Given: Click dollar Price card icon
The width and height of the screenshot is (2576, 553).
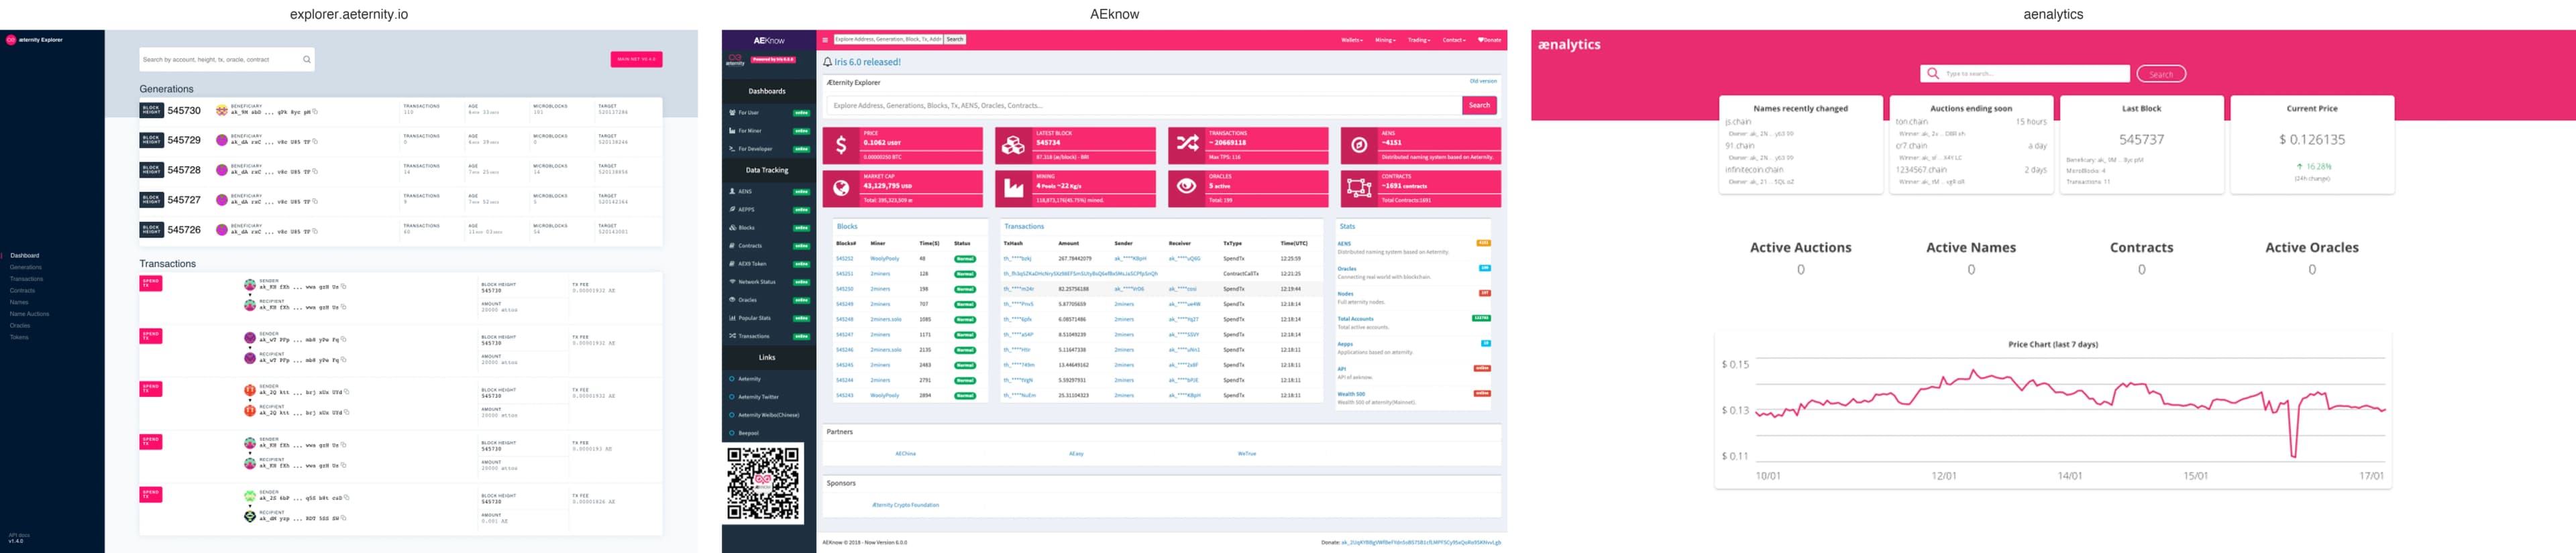Looking at the screenshot, I should (x=841, y=145).
